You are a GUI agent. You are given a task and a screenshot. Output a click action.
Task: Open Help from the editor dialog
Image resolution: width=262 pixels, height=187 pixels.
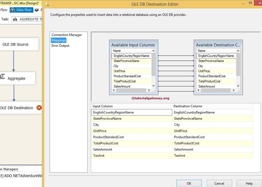coord(249,183)
